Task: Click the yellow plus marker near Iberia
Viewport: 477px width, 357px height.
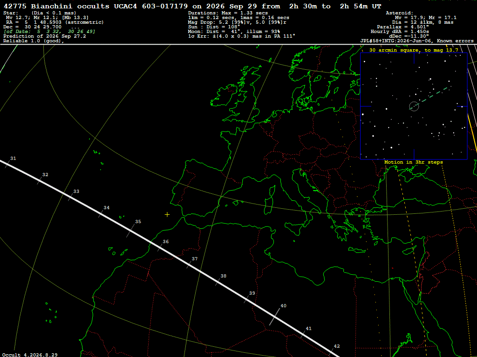Action: (x=167, y=215)
